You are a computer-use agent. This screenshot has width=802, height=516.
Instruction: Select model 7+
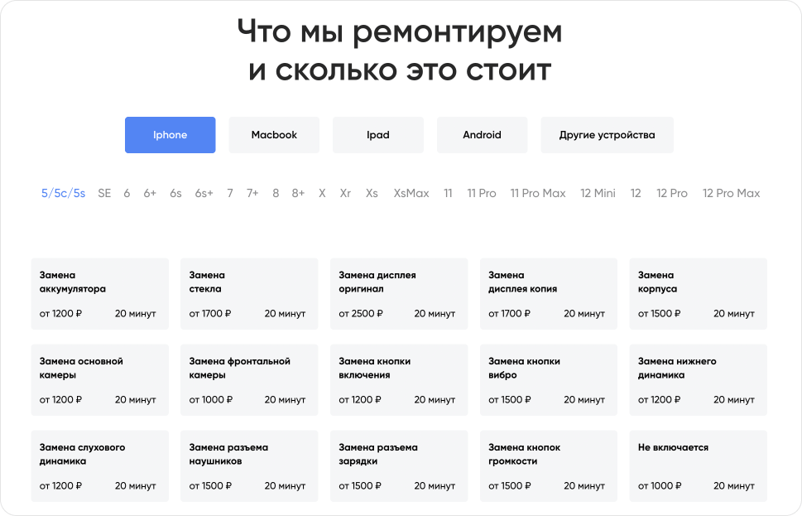pyautogui.click(x=252, y=193)
